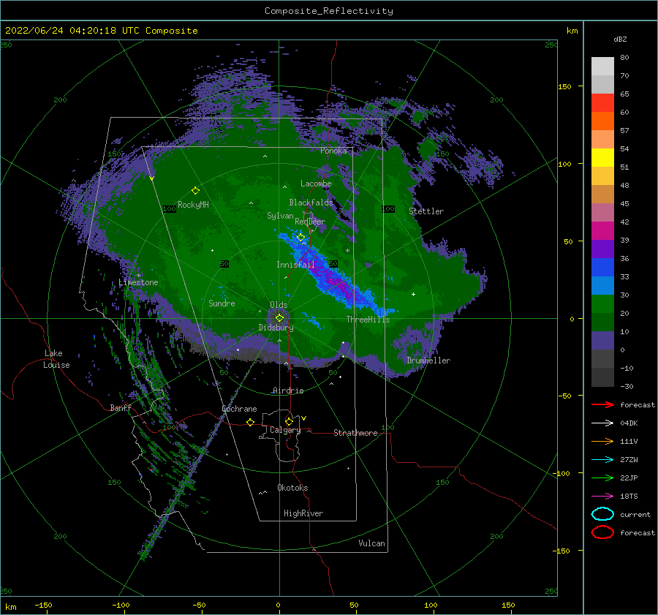Click the Innisfail town label
This screenshot has height=615, width=658.
[295, 265]
